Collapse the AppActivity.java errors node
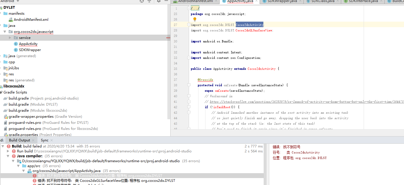404x185 pixels. pyautogui.click(x=24, y=171)
